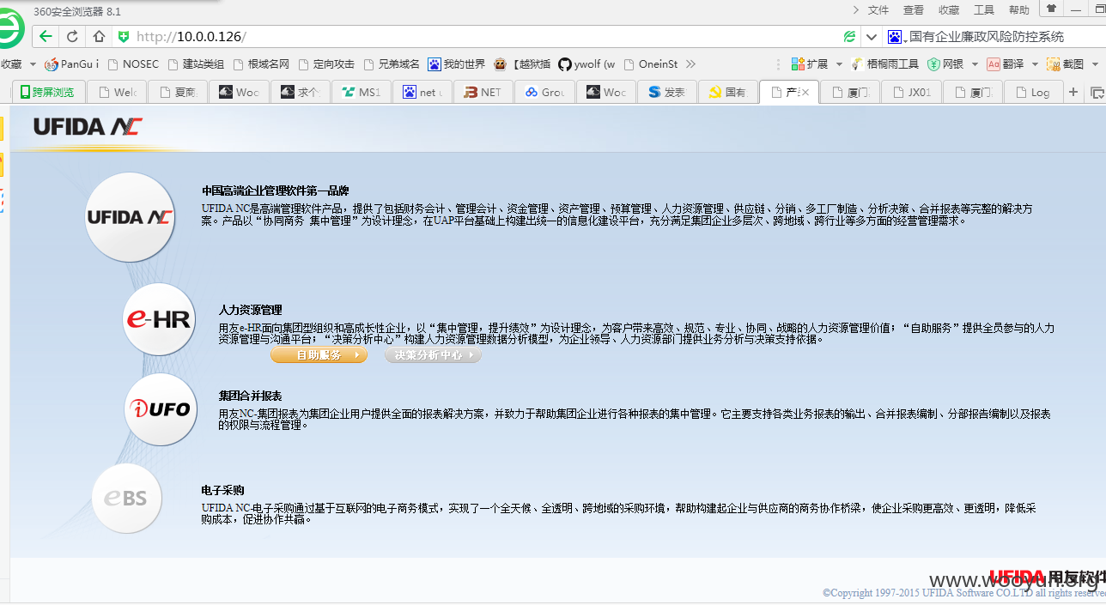Open the 收藏 menu
The width and height of the screenshot is (1106, 605).
pyautogui.click(x=949, y=10)
